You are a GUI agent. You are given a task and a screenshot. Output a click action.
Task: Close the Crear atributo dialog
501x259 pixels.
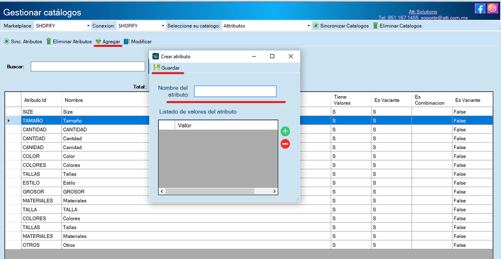point(291,56)
